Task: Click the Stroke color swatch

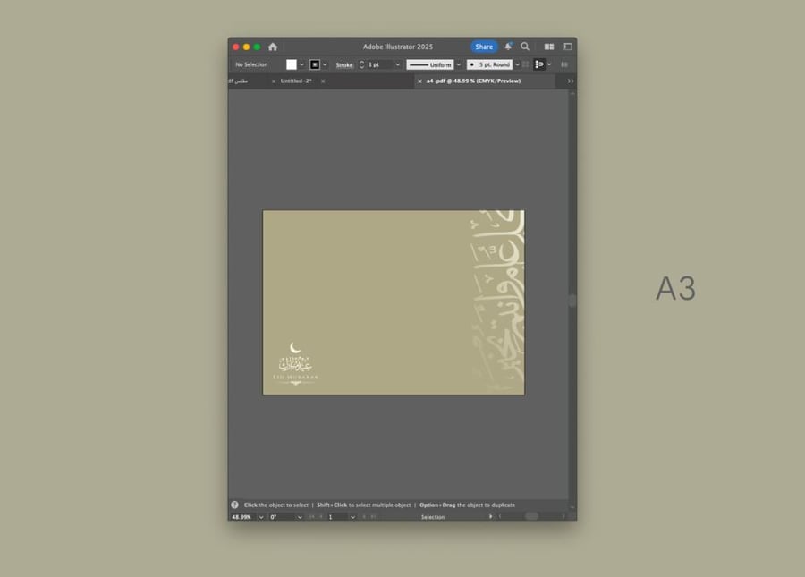Action: pyautogui.click(x=315, y=64)
